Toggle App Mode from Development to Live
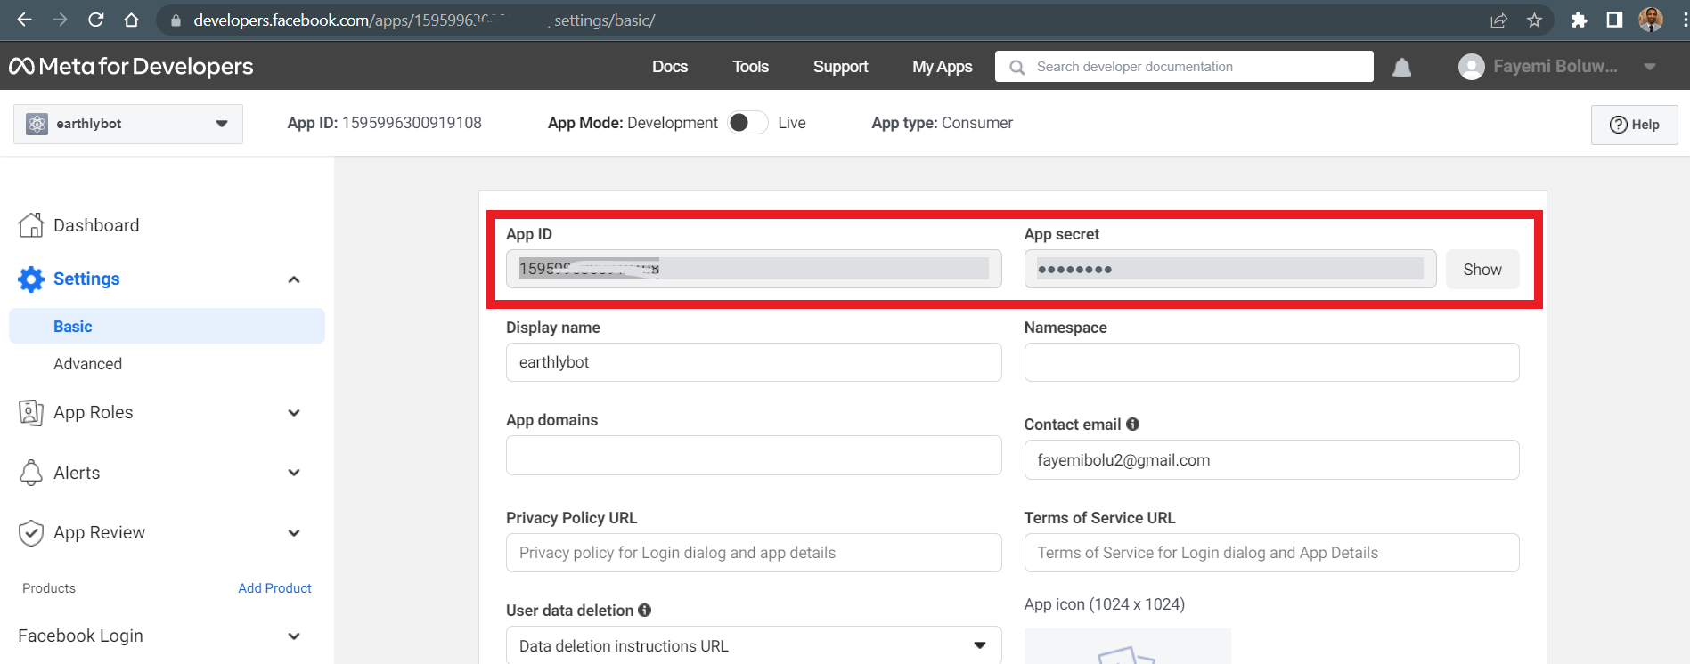The width and height of the screenshot is (1690, 664). pyautogui.click(x=747, y=123)
